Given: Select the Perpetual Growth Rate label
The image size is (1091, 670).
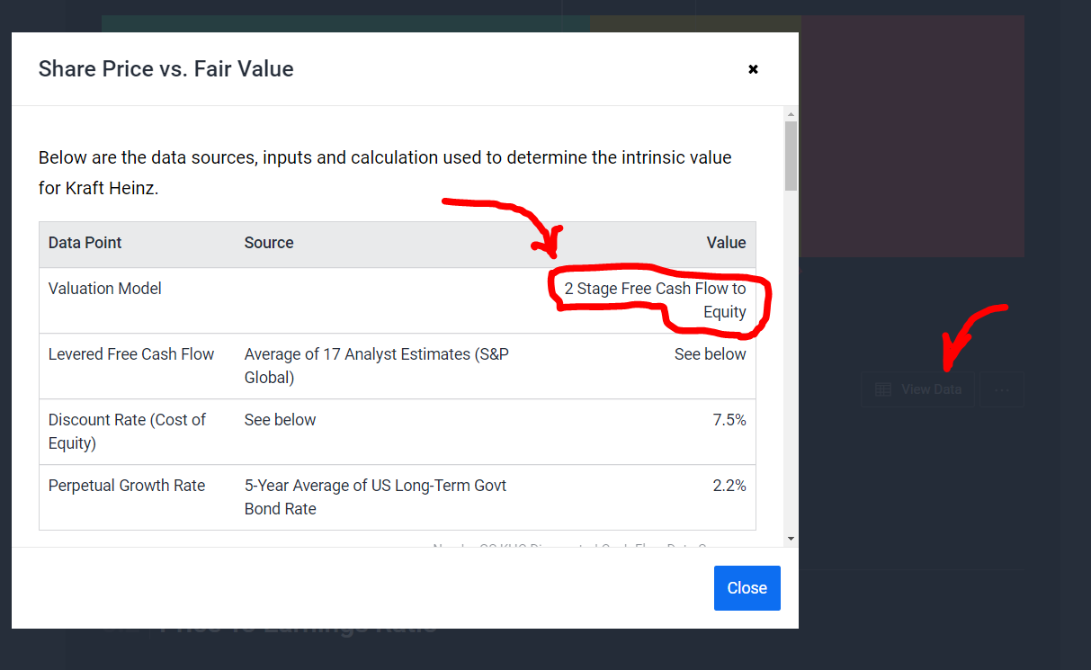Looking at the screenshot, I should coord(127,486).
